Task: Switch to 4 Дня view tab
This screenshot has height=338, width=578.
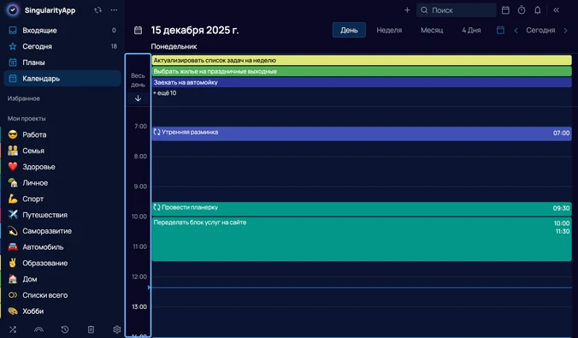Action: coord(471,30)
